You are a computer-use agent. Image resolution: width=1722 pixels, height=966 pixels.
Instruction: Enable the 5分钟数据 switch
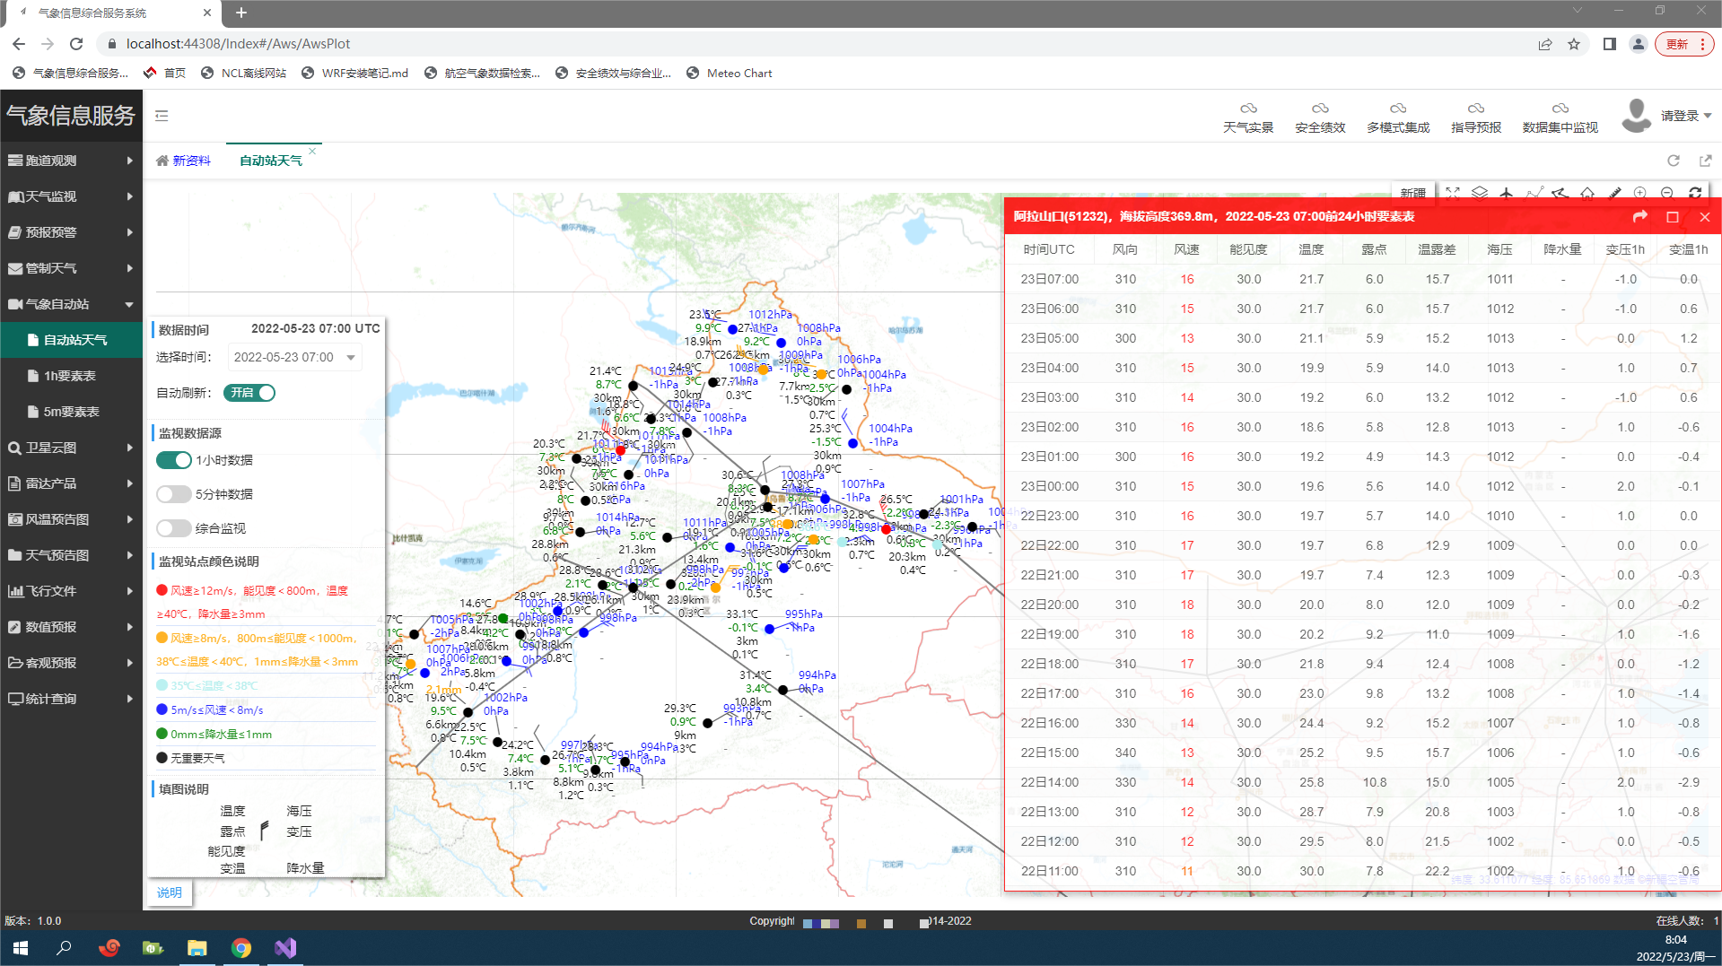(x=174, y=494)
